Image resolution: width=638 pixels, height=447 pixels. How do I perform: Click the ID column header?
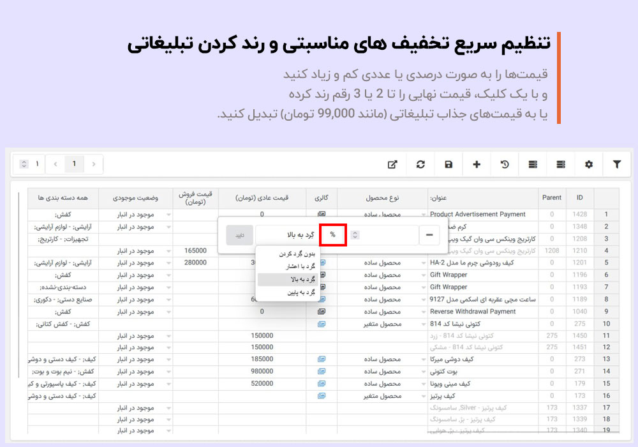579,198
